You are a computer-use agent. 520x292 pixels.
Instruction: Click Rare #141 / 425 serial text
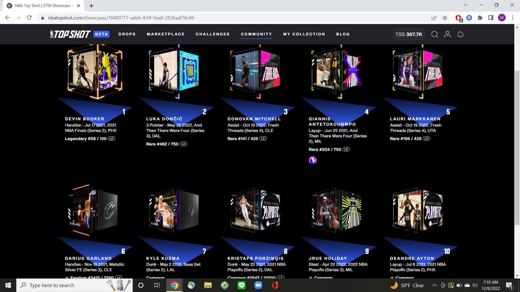243,138
